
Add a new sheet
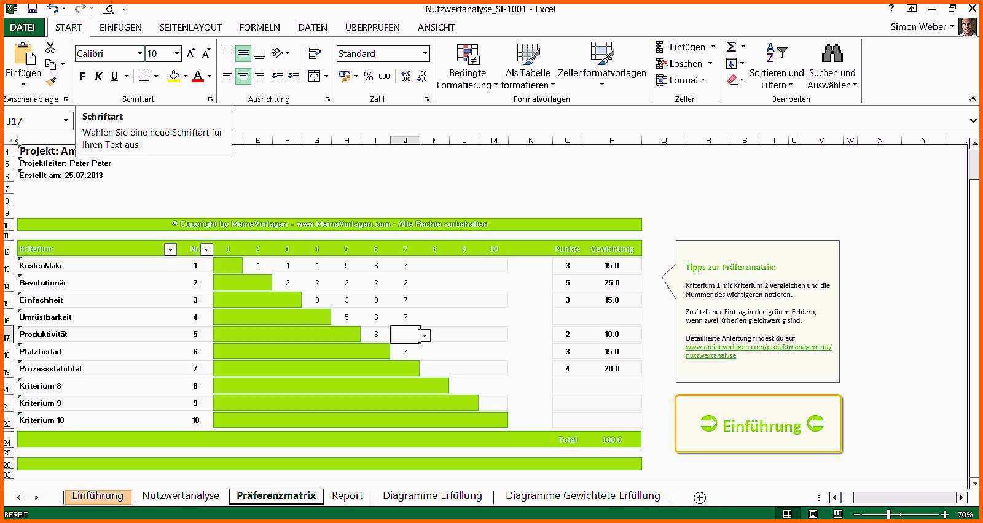tap(699, 497)
